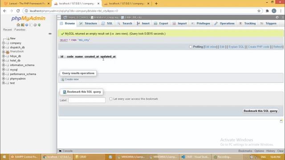
Task: Open CRUD folder taskbar item
Action: (89, 157)
